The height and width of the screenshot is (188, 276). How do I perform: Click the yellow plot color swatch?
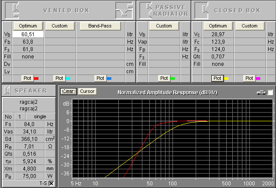[x=226, y=79]
